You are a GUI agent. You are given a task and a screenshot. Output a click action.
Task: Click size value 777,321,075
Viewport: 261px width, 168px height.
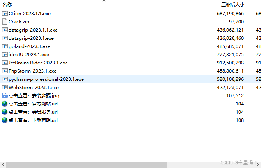pyautogui.click(x=230, y=54)
